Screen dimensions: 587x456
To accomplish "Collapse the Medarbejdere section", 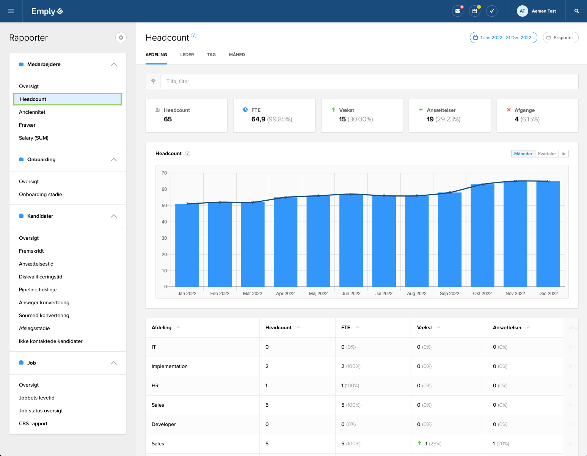I will pyautogui.click(x=113, y=64).
